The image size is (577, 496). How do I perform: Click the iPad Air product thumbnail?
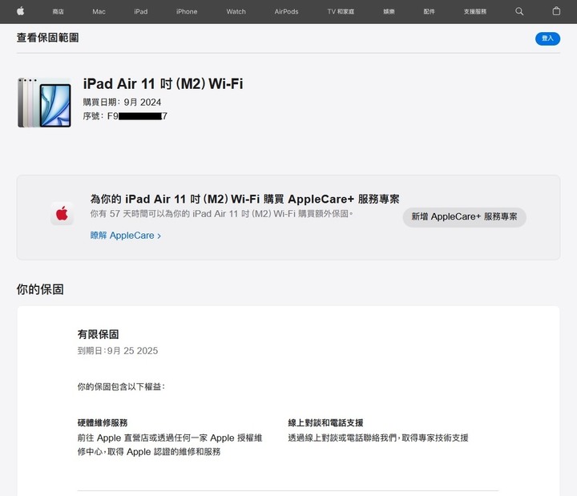point(44,103)
